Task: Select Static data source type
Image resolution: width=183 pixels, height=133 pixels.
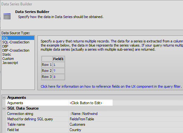Action: pos(7,54)
